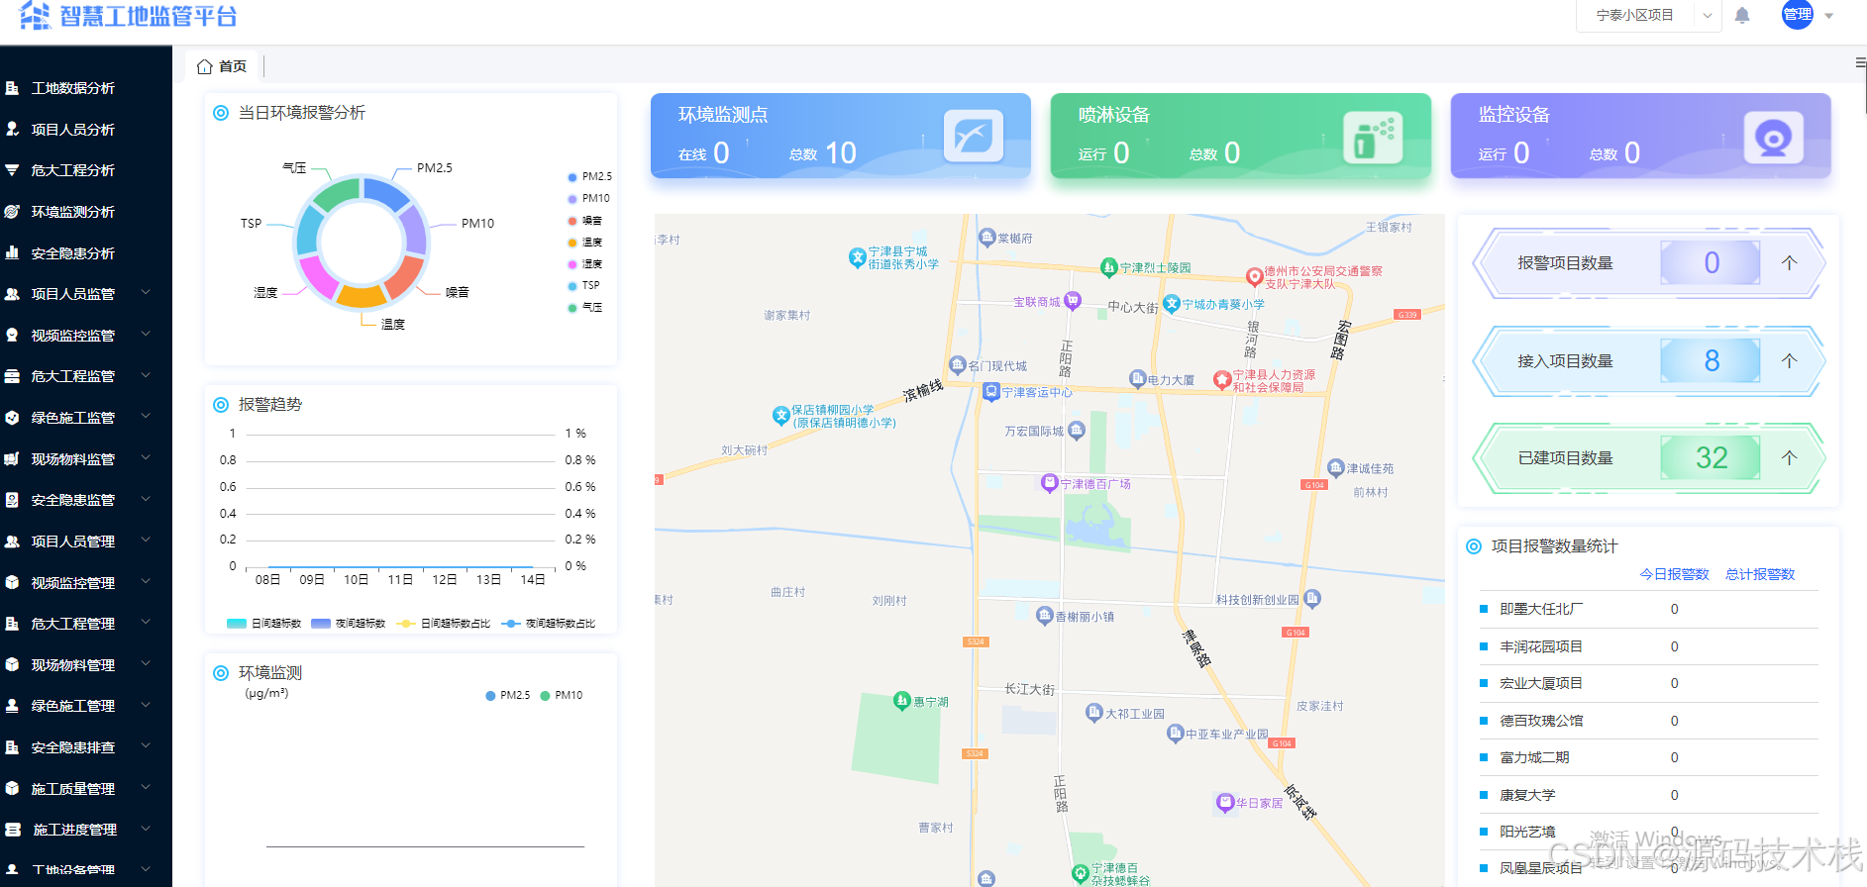The width and height of the screenshot is (1867, 887).
Task: Toggle 噪音 legend in pie chart
Action: [585, 221]
